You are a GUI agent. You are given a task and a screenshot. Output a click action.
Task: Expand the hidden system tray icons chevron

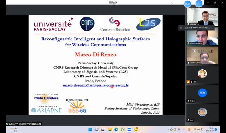[167, 129]
